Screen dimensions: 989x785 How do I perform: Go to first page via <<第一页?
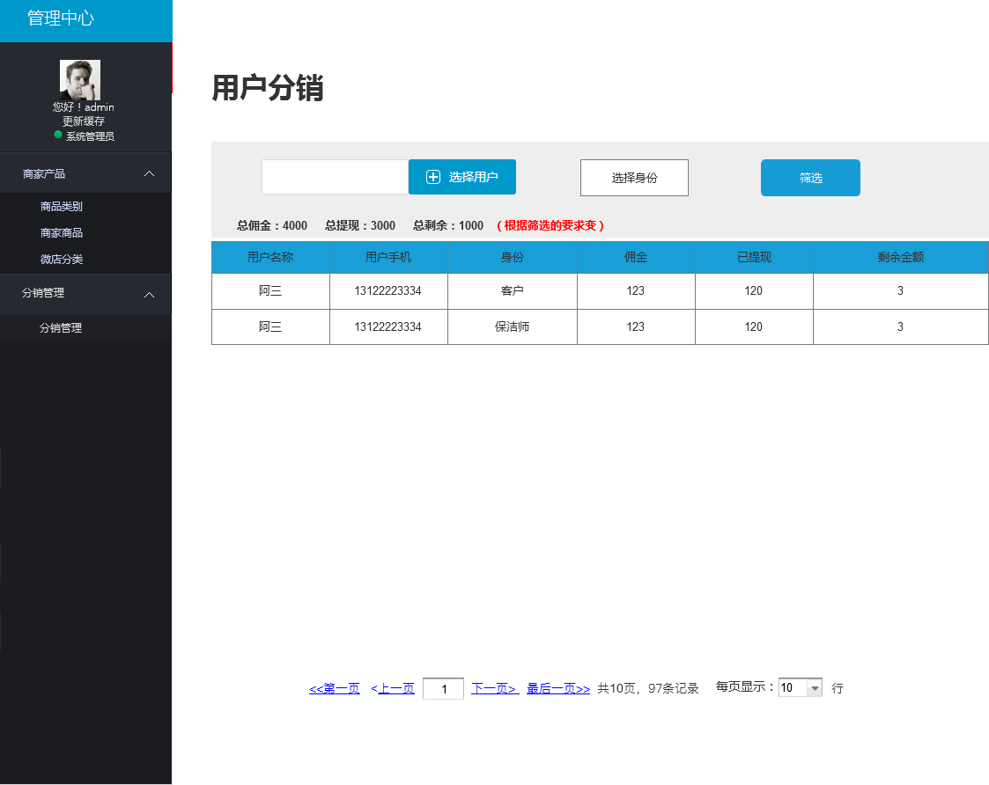pos(335,689)
